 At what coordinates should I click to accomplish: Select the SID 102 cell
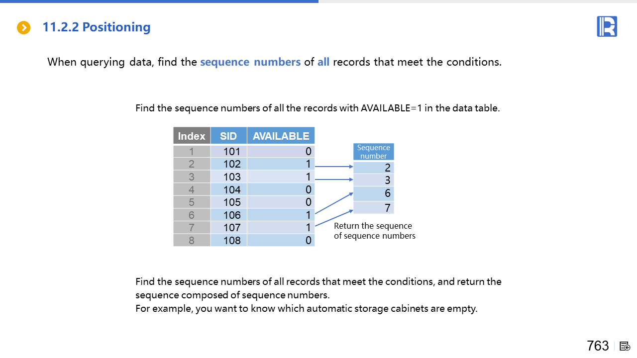click(x=229, y=164)
